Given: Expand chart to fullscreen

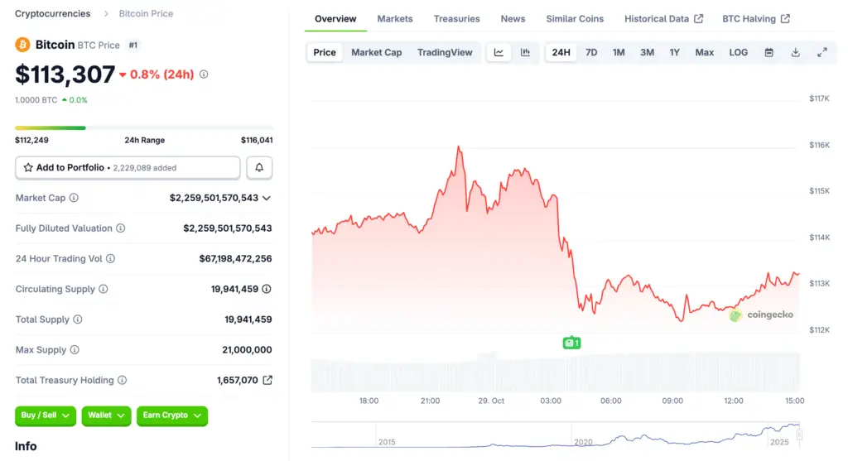Looking at the screenshot, I should [x=822, y=52].
